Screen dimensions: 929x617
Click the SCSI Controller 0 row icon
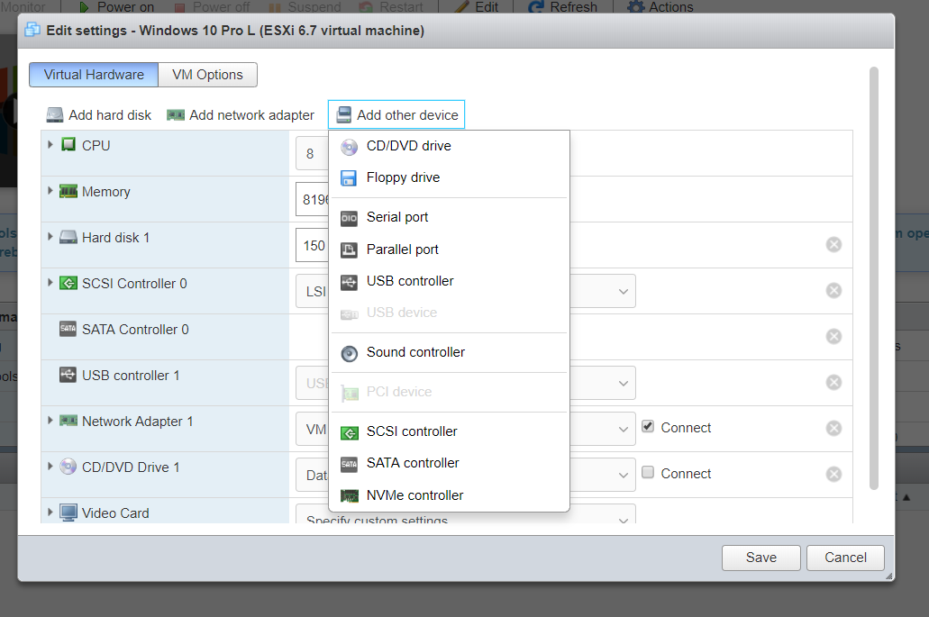[68, 283]
